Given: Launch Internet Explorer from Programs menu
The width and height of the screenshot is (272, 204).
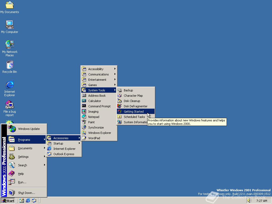Looking at the screenshot, I should point(64,149).
